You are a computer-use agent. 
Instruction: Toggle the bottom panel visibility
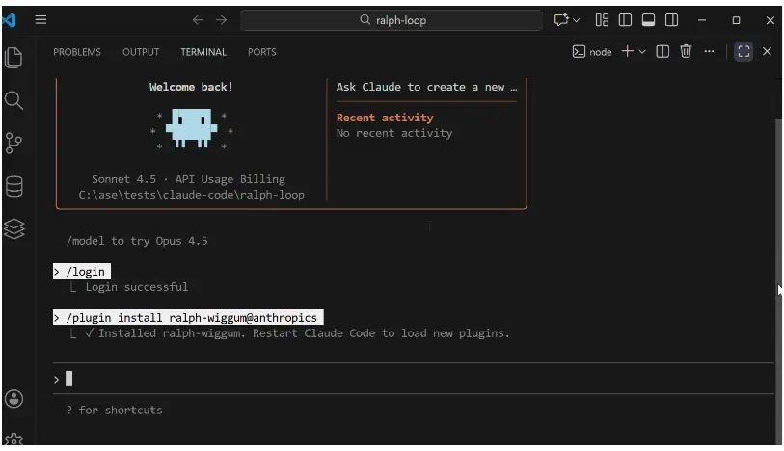click(648, 20)
